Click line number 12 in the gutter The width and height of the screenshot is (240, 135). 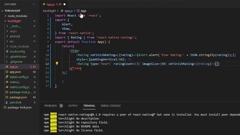pos(47,64)
